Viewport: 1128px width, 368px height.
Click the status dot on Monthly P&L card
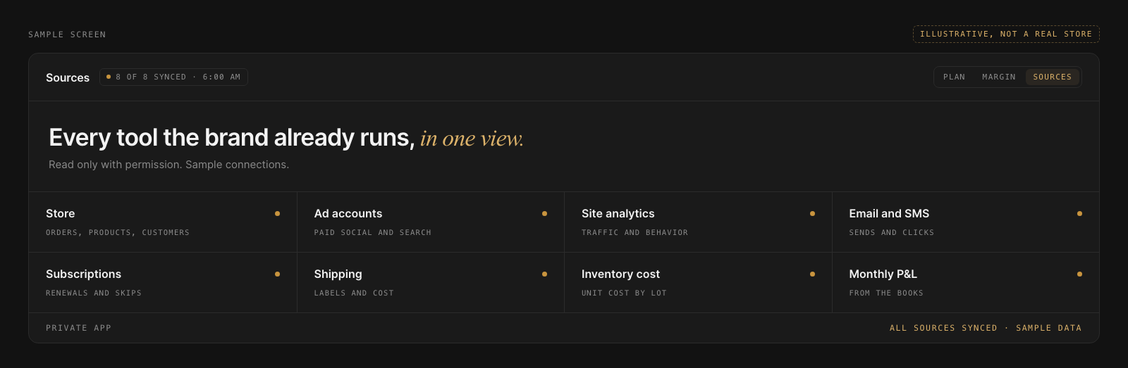pos(1079,274)
